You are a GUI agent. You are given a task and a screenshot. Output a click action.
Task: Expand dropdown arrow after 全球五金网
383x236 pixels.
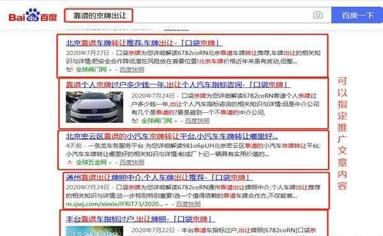point(110,163)
